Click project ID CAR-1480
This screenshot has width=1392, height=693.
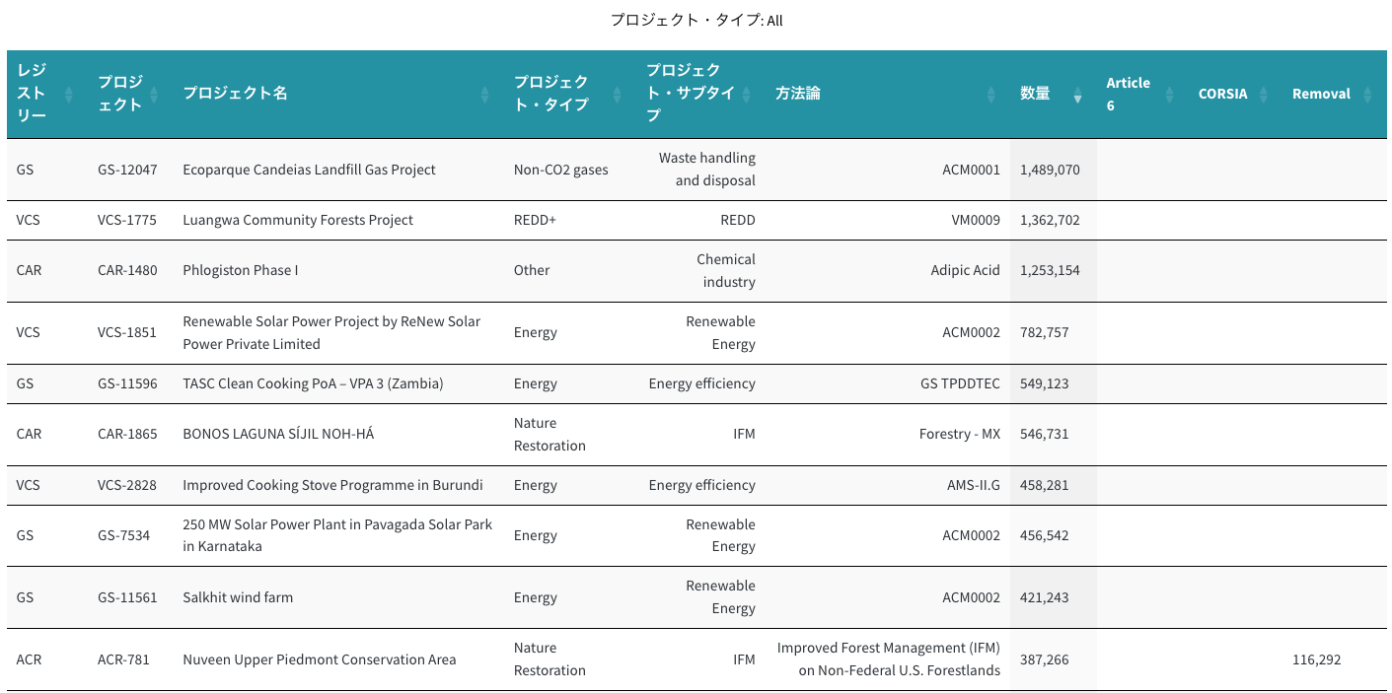[127, 270]
